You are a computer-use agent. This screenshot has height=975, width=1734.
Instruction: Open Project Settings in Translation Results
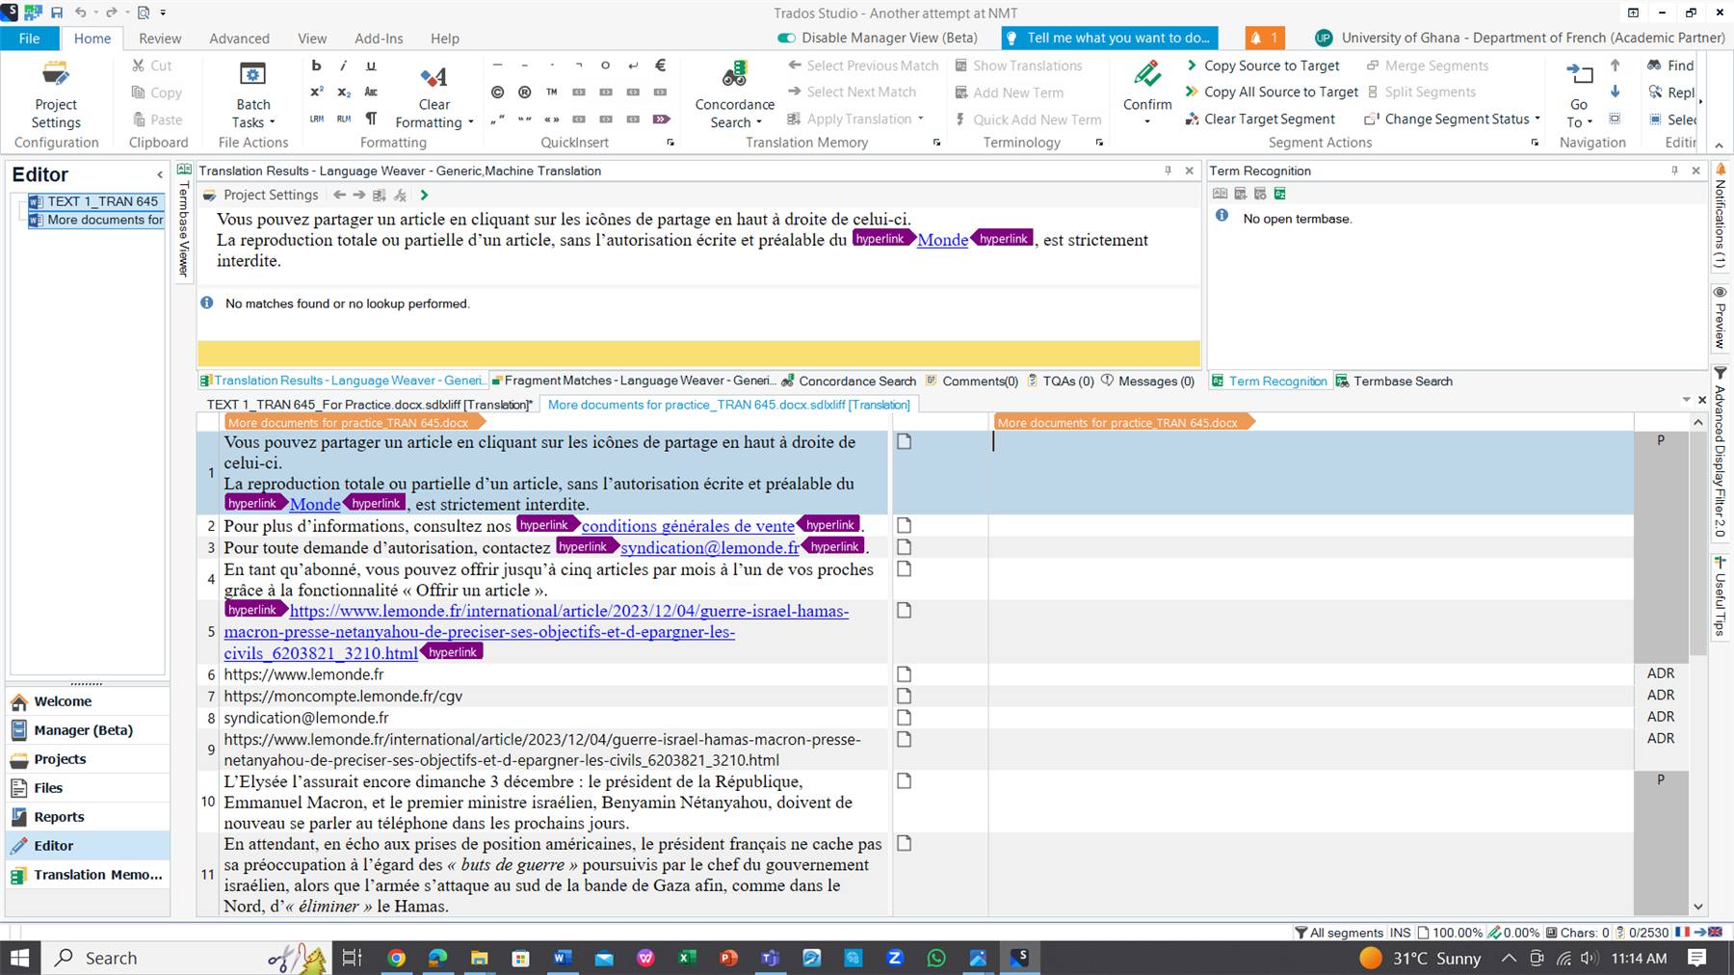[260, 195]
